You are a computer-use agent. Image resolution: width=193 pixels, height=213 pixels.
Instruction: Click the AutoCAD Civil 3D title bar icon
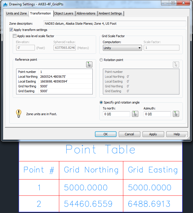[x=5, y=4]
